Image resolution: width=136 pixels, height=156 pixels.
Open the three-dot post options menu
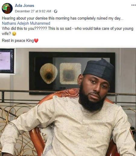134,5
